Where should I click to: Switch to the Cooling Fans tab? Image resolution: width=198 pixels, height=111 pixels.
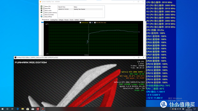coord(54,20)
